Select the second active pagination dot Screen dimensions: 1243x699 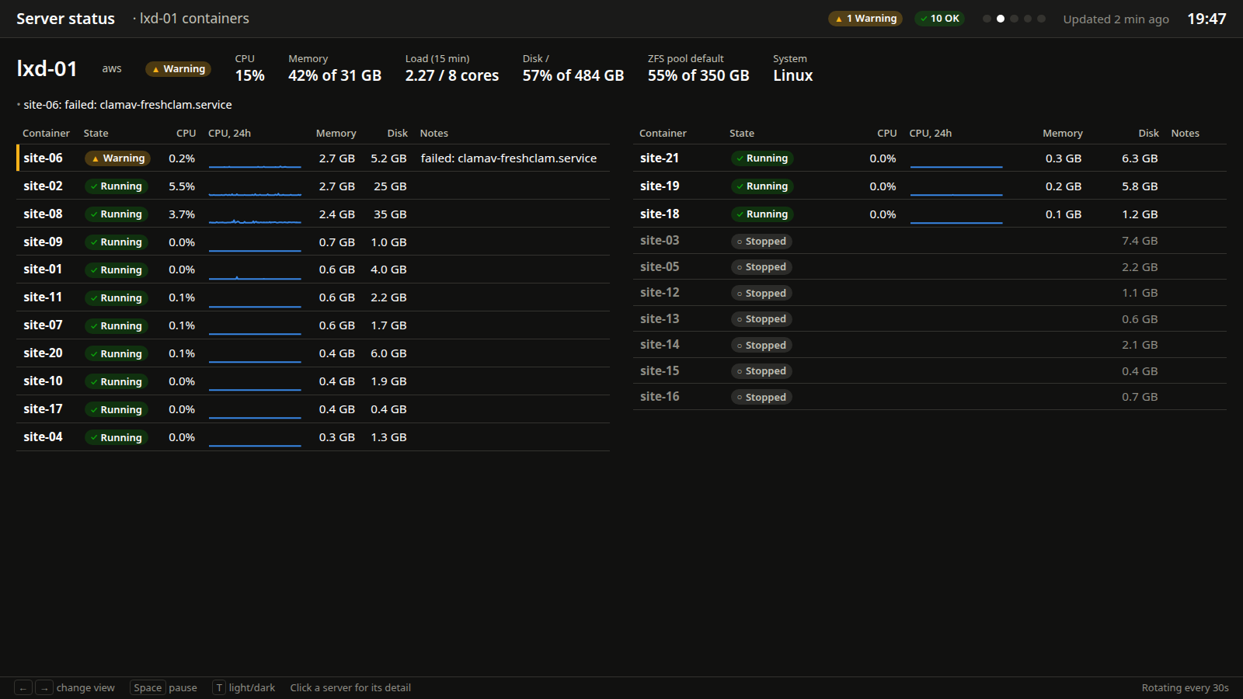click(x=1001, y=19)
